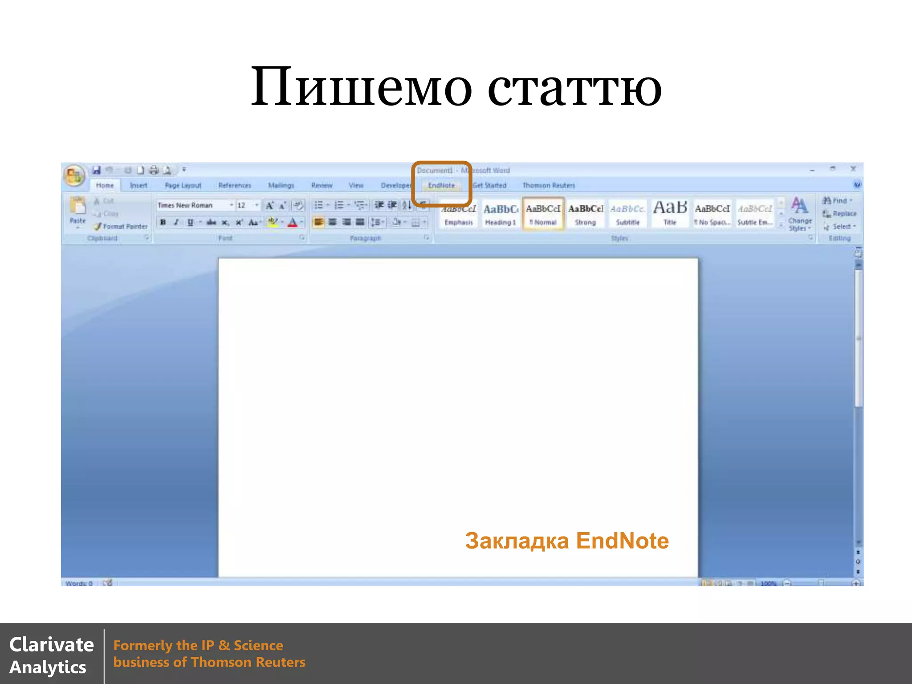Apply red font color
912x684 pixels.
pos(292,222)
